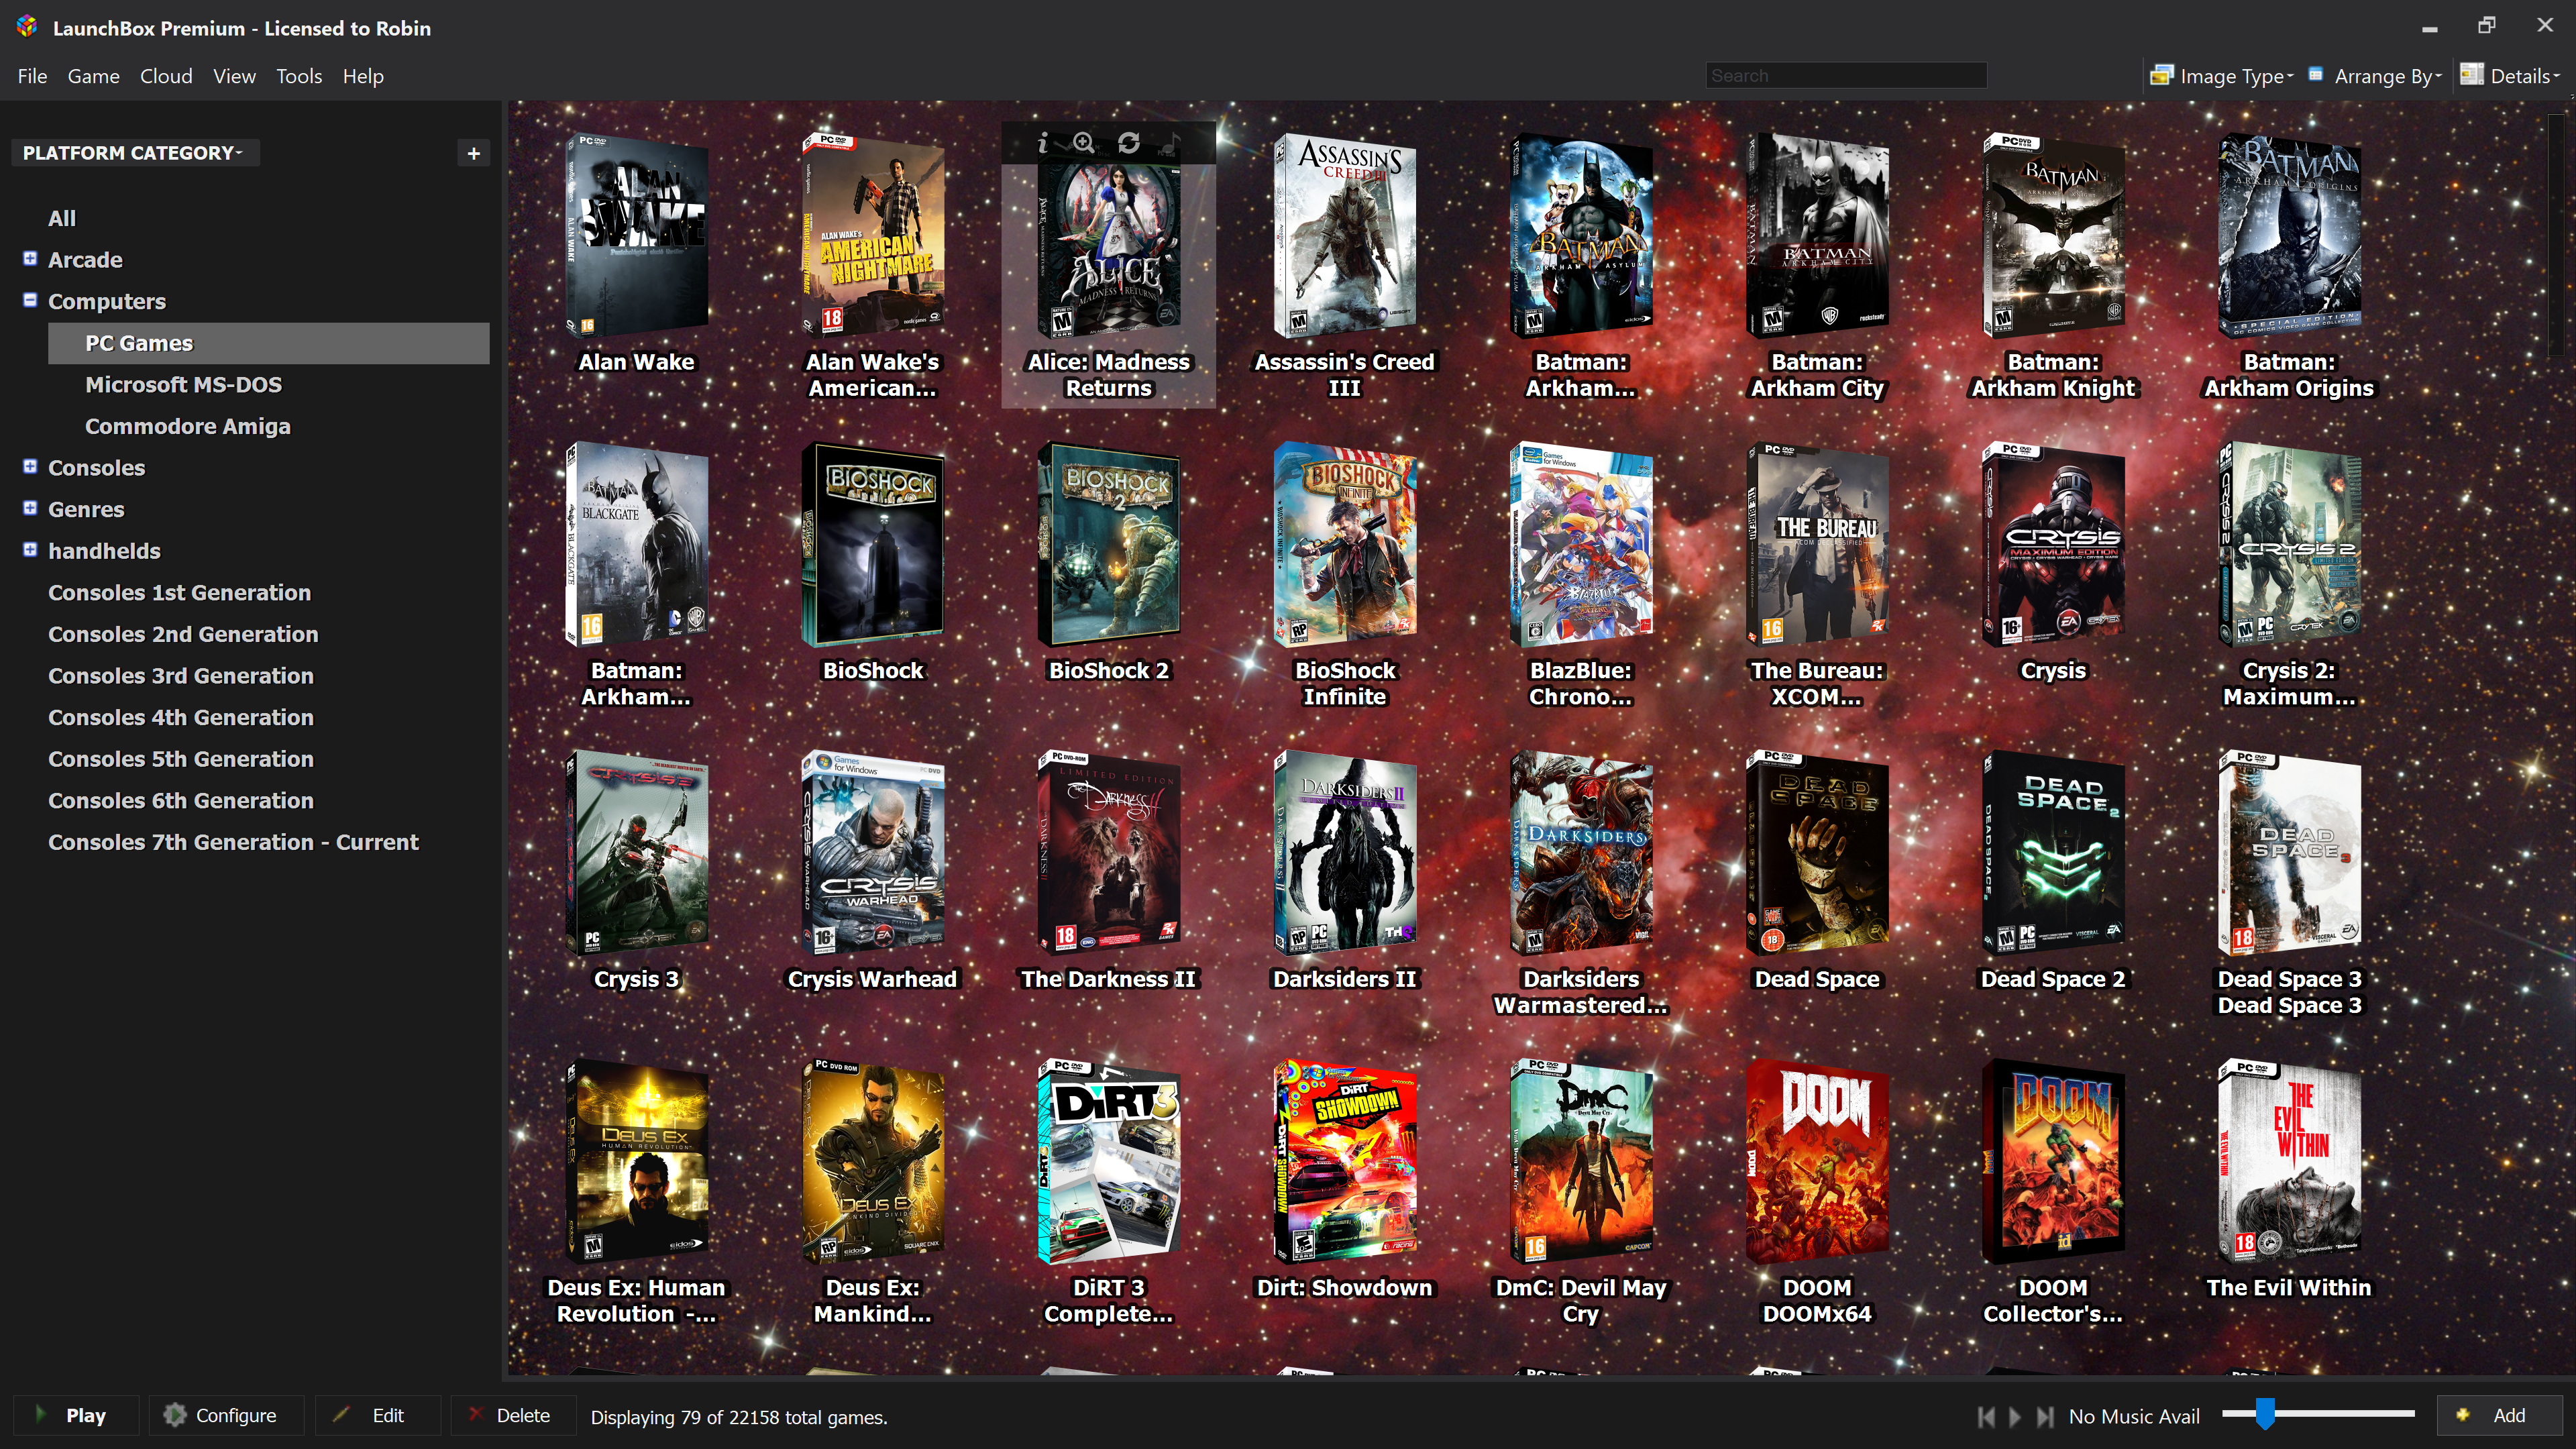Open the Image Type dropdown

tap(2222, 76)
